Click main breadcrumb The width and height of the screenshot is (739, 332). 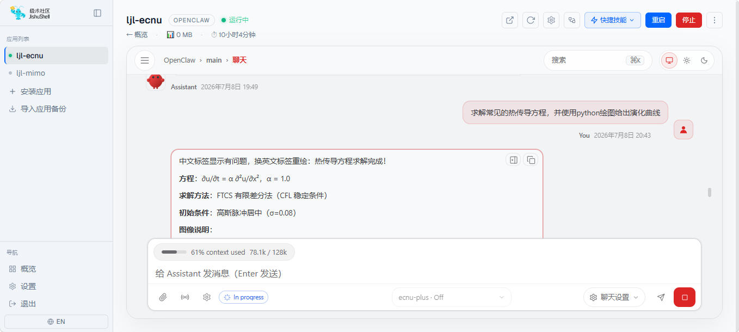214,60
